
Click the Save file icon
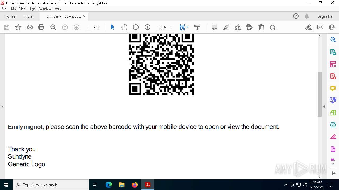[7, 27]
